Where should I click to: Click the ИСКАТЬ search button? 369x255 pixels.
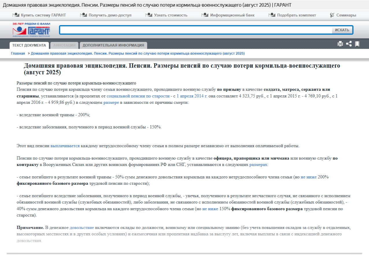[x=342, y=30]
